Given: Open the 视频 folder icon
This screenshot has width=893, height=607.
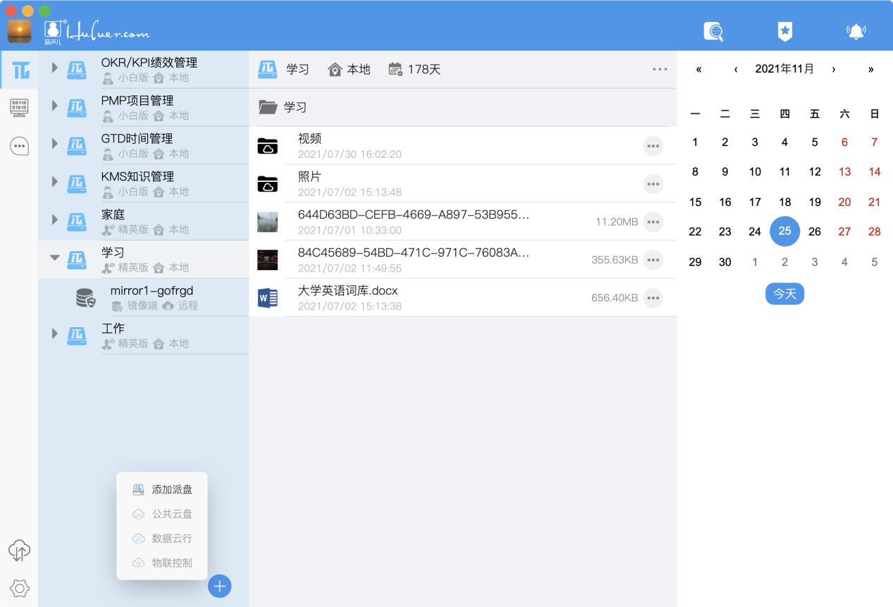Looking at the screenshot, I should tap(269, 145).
